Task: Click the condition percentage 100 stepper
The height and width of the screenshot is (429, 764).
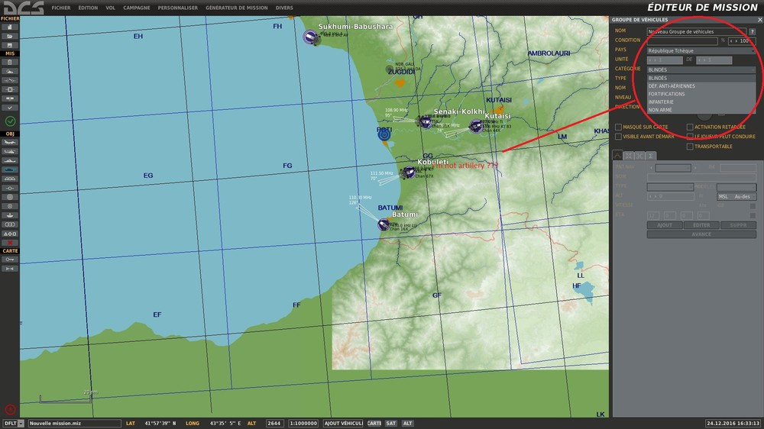Action: [x=742, y=41]
